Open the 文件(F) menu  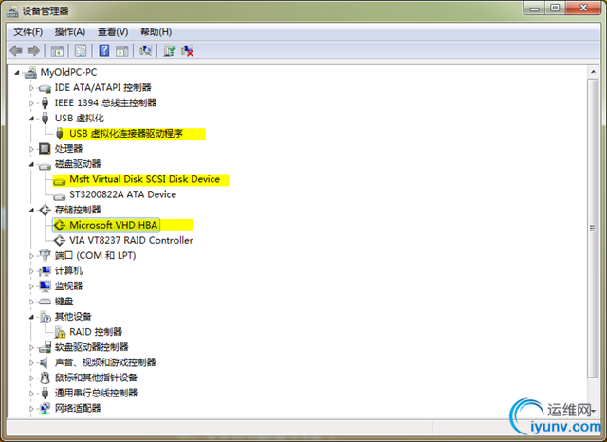[28, 32]
